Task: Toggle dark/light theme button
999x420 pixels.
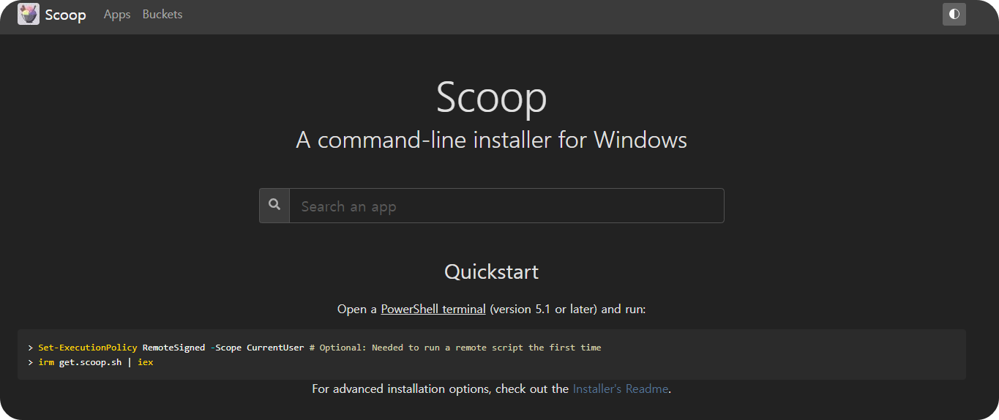Action: pyautogui.click(x=954, y=14)
